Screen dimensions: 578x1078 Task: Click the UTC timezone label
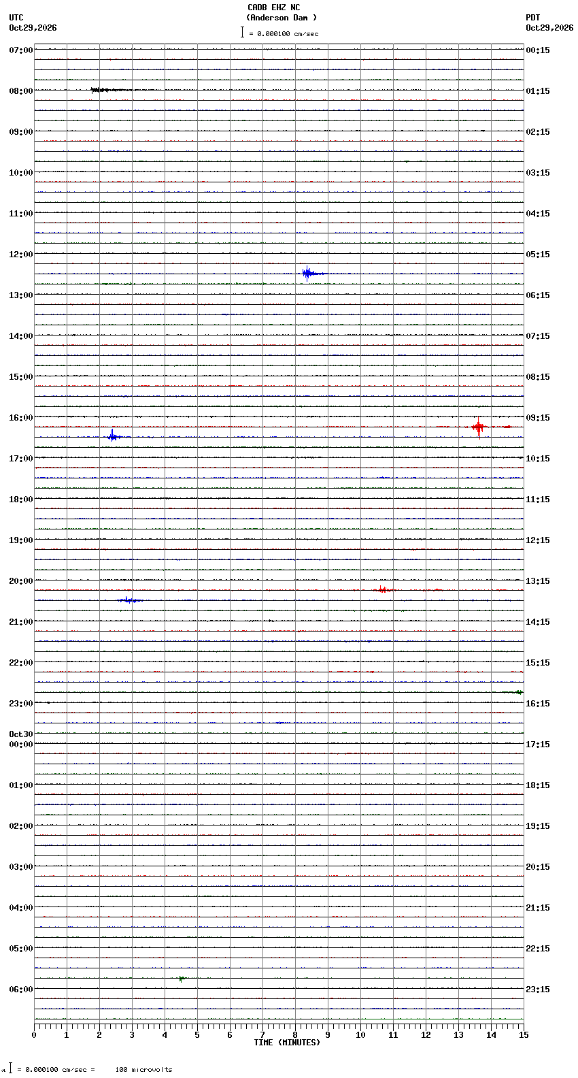pyautogui.click(x=16, y=18)
